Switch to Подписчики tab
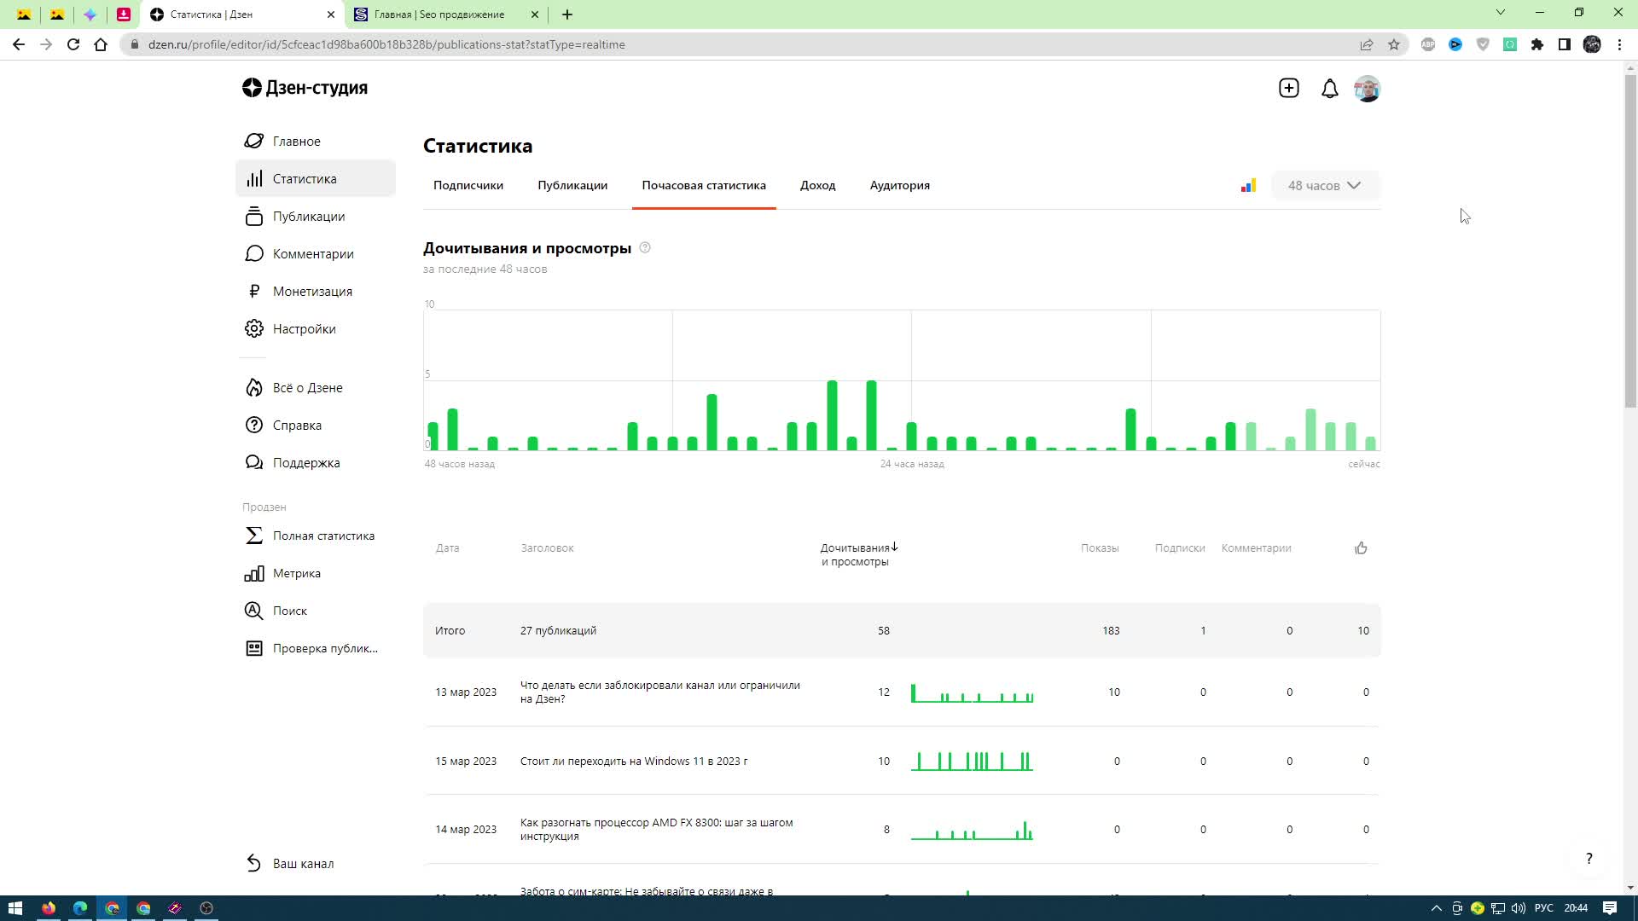The image size is (1638, 921). click(x=468, y=186)
